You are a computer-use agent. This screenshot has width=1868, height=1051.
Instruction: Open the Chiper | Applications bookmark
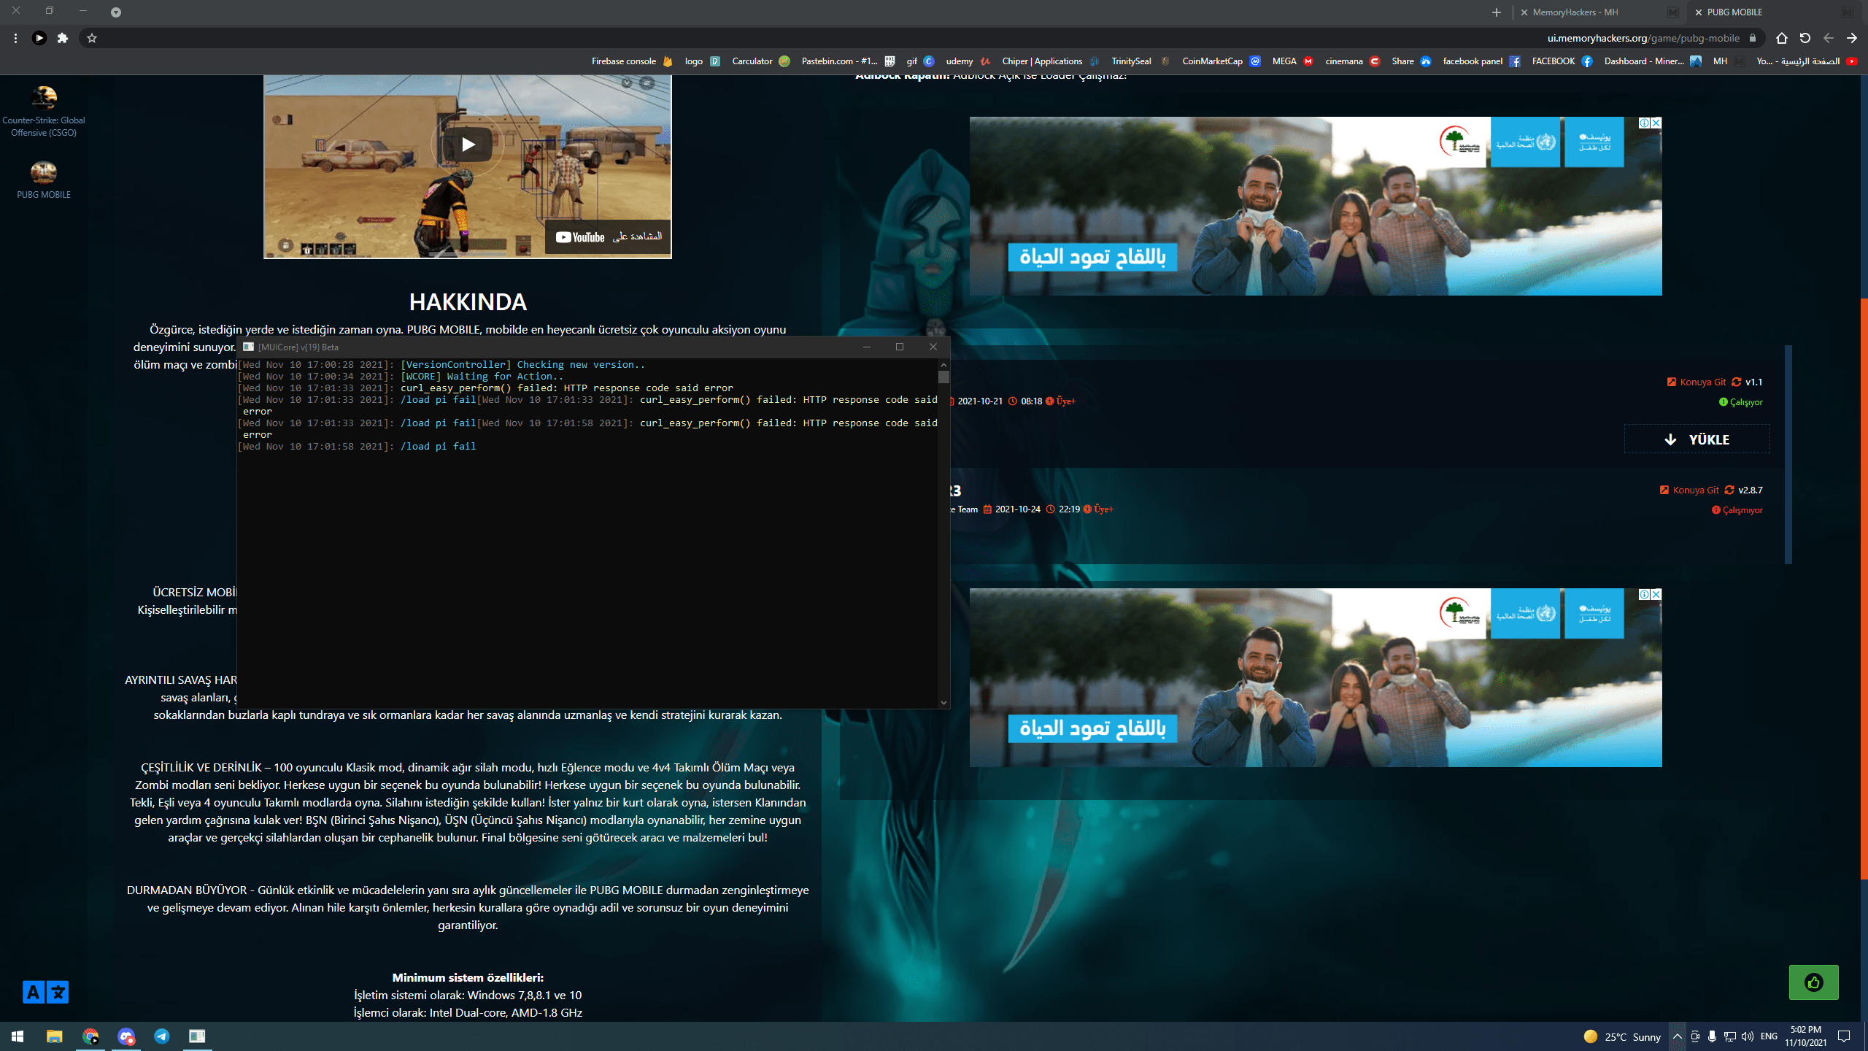click(1051, 61)
